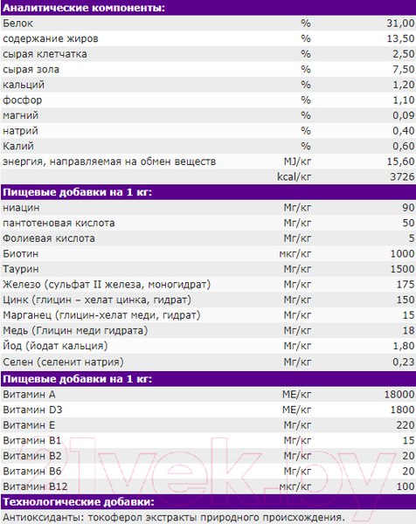This screenshot has width=416, height=524.
Task: Click the Селен (селенит натрия) label
Action: (63, 362)
